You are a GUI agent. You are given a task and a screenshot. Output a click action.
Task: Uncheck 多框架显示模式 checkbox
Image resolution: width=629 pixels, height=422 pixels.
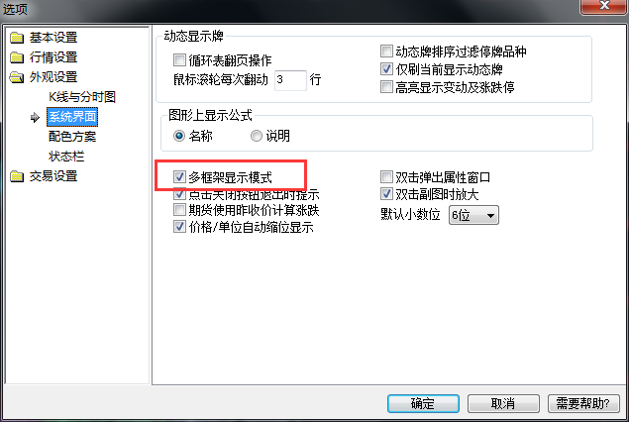pos(179,176)
